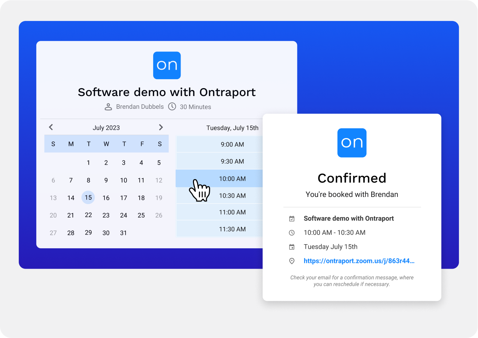Pick July 18 on the calendar
The height and width of the screenshot is (338, 478).
tap(141, 198)
